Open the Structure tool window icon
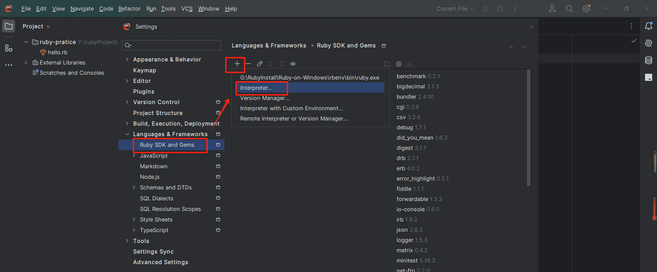Screen dimensions: 657x272 [x=9, y=48]
